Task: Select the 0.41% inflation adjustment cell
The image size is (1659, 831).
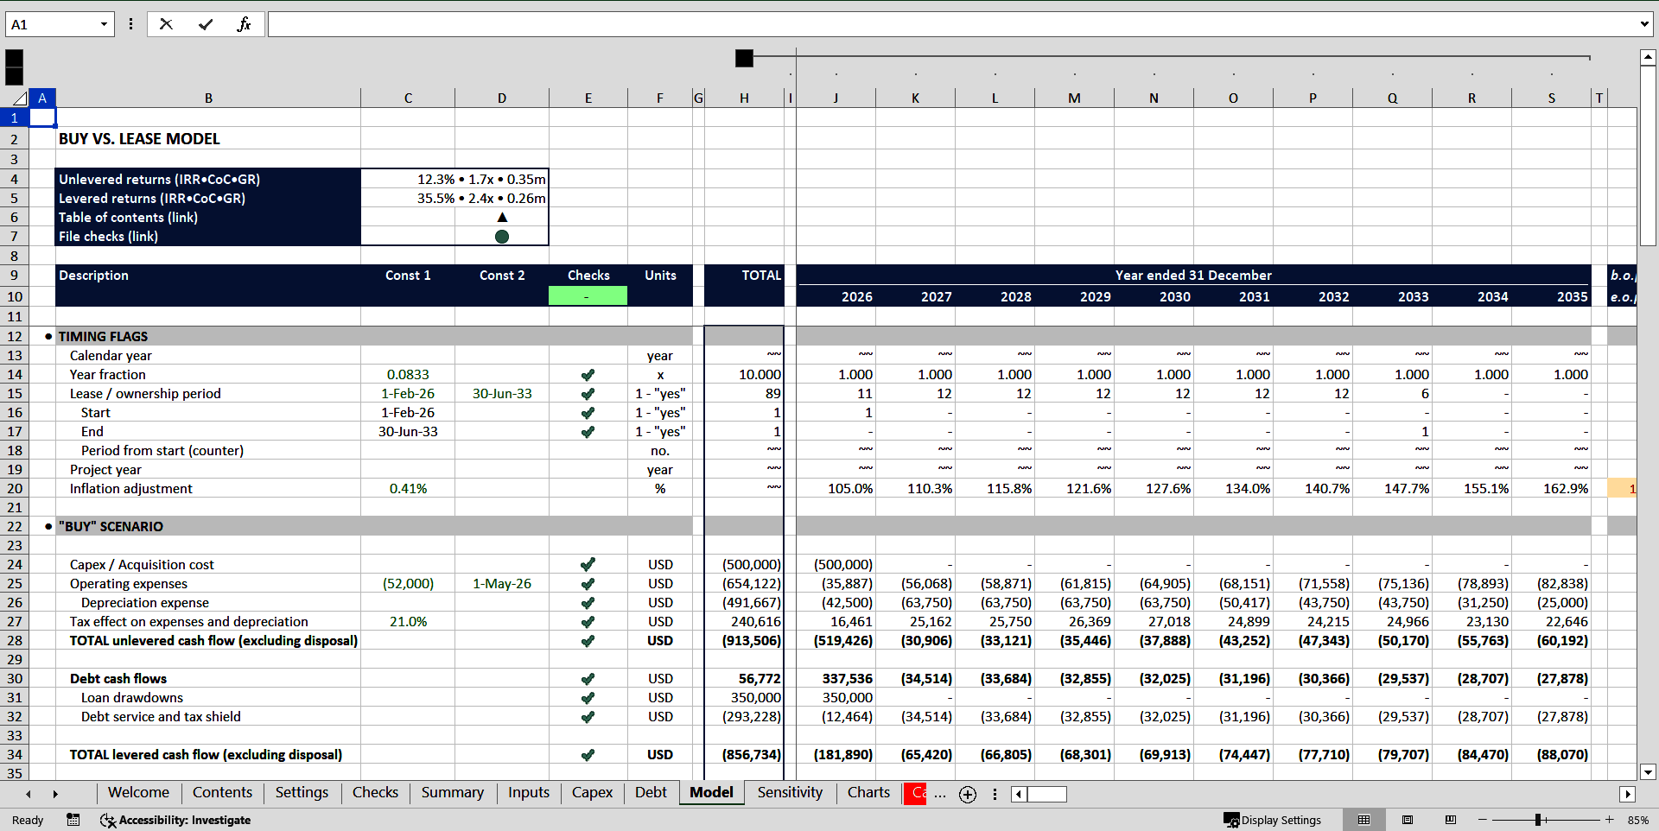Action: 408,488
